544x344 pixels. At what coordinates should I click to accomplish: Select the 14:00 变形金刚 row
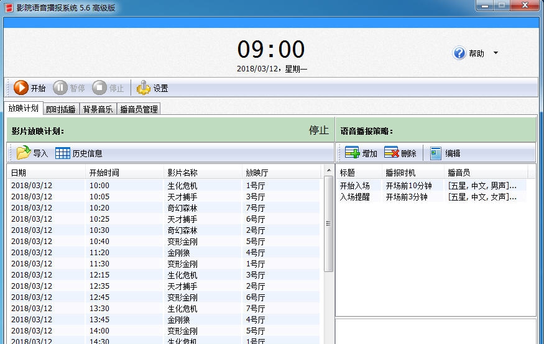[164, 330]
